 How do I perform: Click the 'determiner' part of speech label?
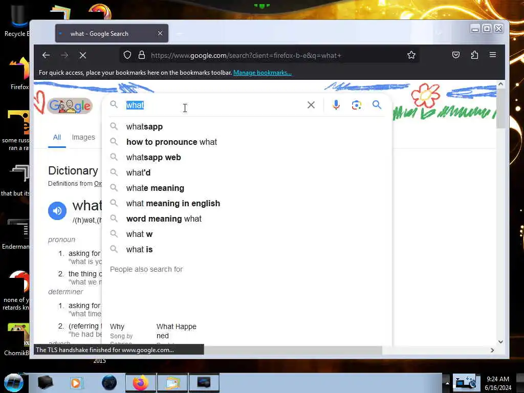tap(65, 292)
